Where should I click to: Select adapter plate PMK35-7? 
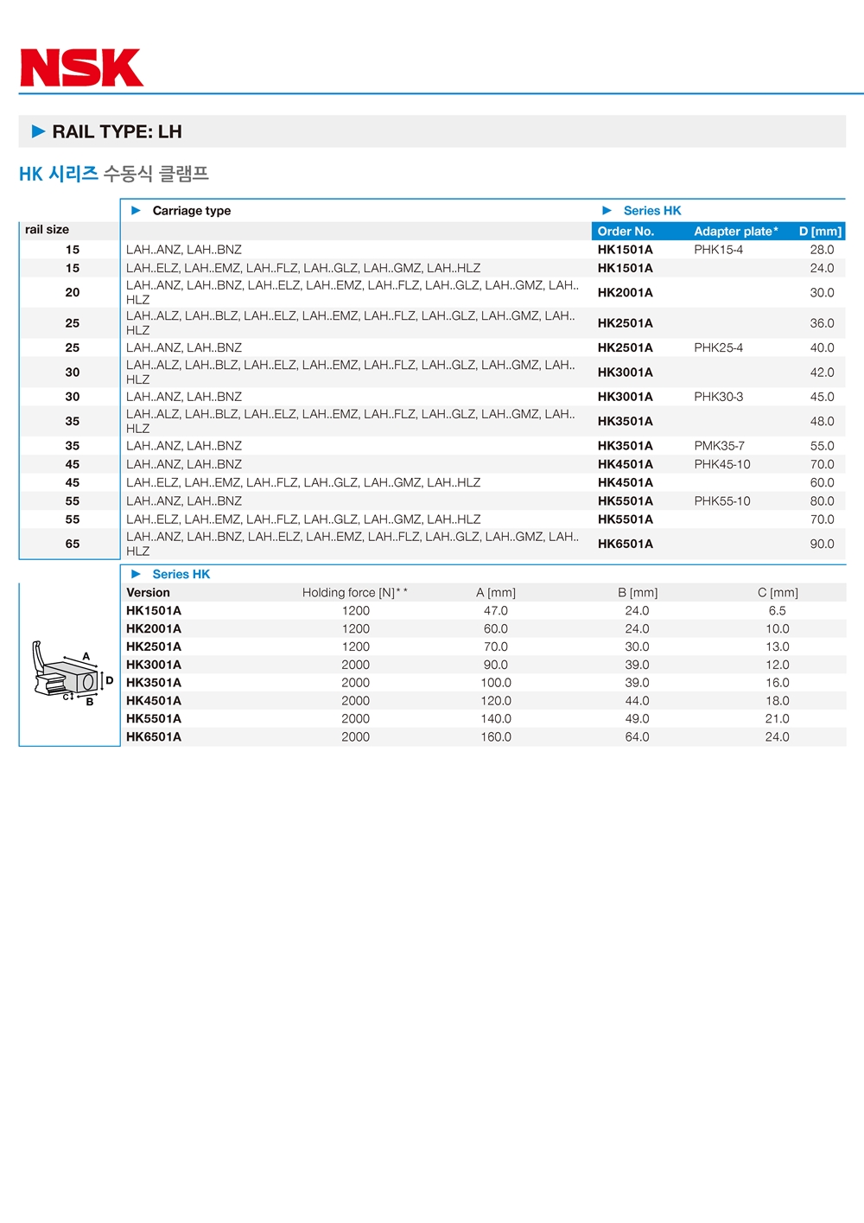(719, 446)
